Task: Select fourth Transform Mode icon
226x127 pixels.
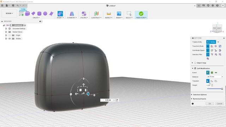Action: click(220, 46)
